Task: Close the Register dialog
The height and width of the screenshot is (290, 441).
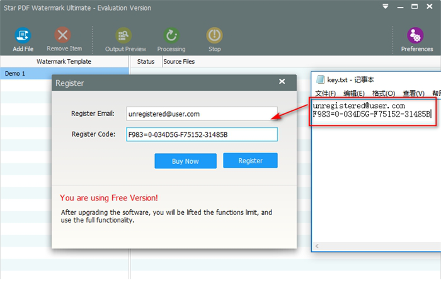Action: coord(282,81)
